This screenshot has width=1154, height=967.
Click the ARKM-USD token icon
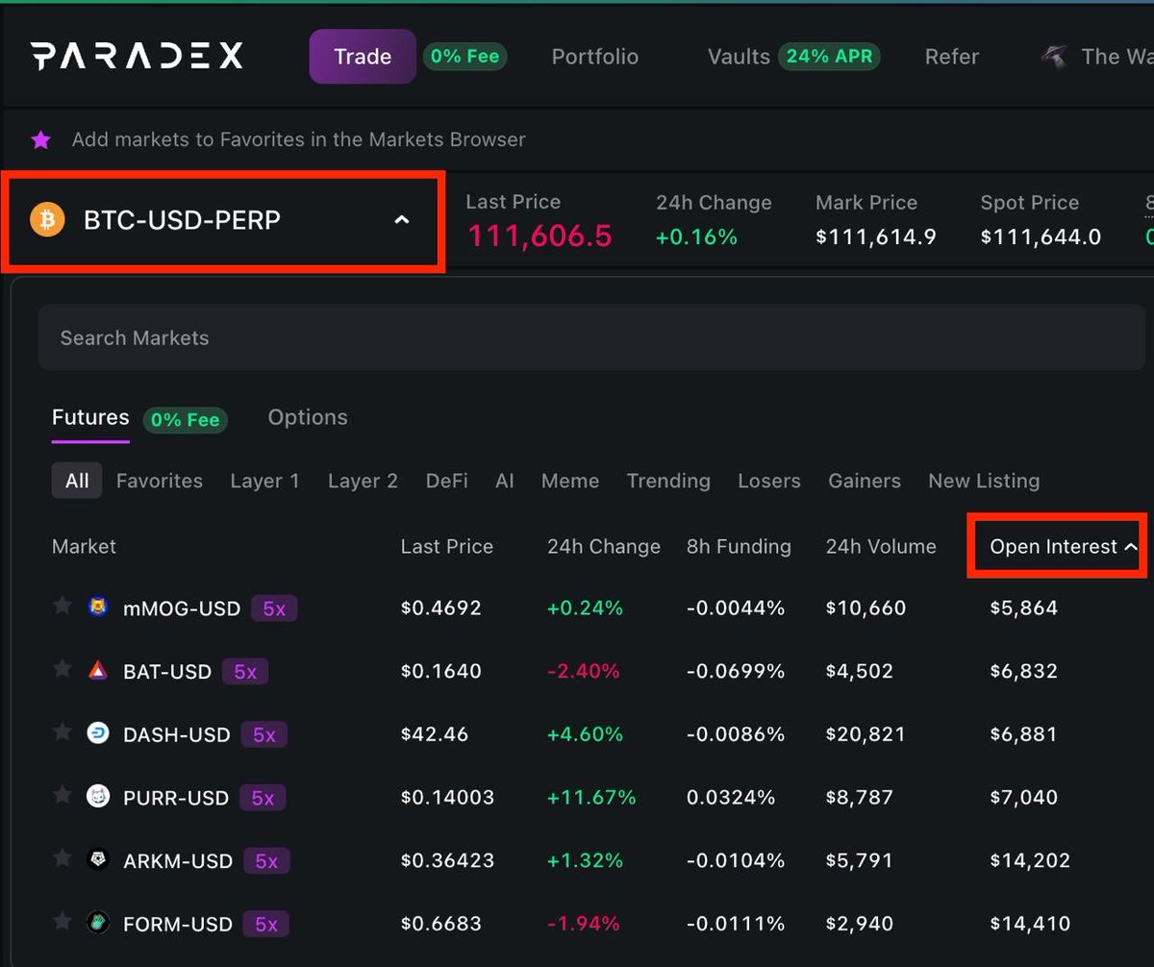98,860
